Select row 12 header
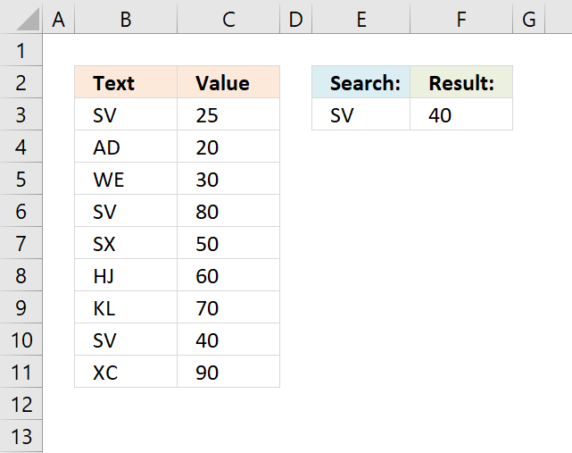Viewport: 572px width, 453px height. (x=21, y=404)
